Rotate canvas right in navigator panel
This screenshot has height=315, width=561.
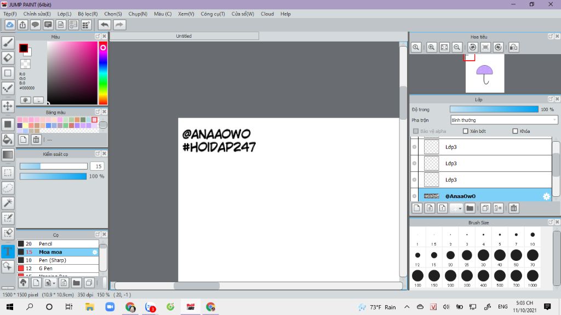tap(499, 47)
